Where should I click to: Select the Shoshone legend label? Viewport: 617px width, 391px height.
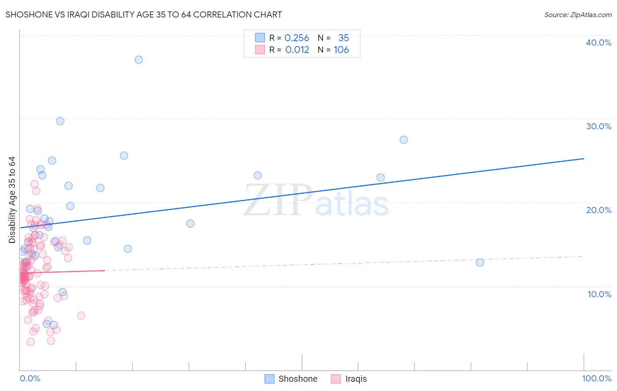[x=298, y=379]
